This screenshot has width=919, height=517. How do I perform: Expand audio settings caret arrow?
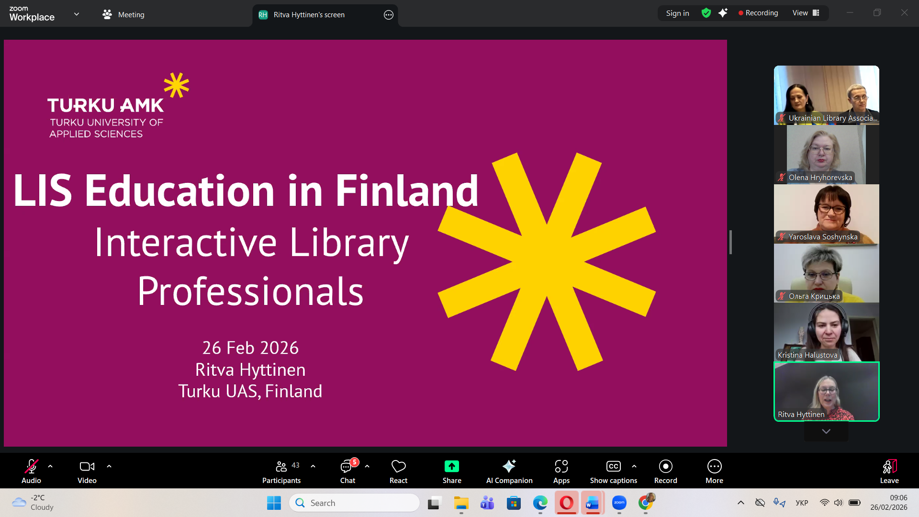point(50,466)
